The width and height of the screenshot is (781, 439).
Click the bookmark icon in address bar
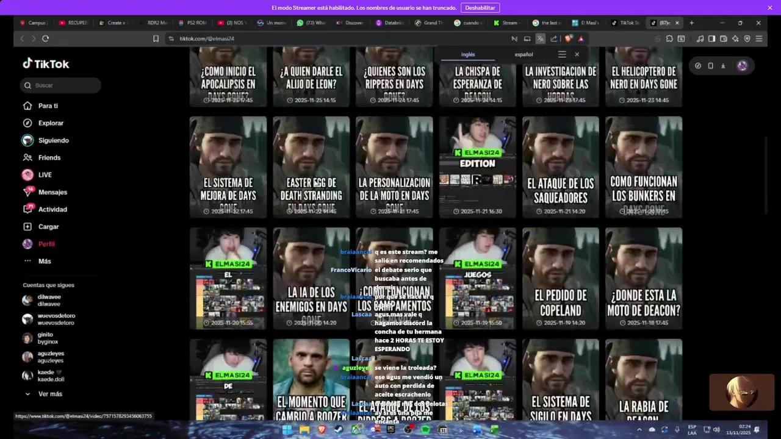click(156, 38)
